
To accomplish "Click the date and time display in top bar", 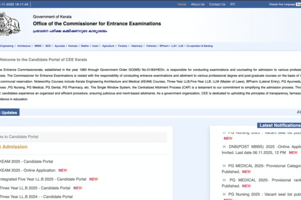I will point(14,4).
